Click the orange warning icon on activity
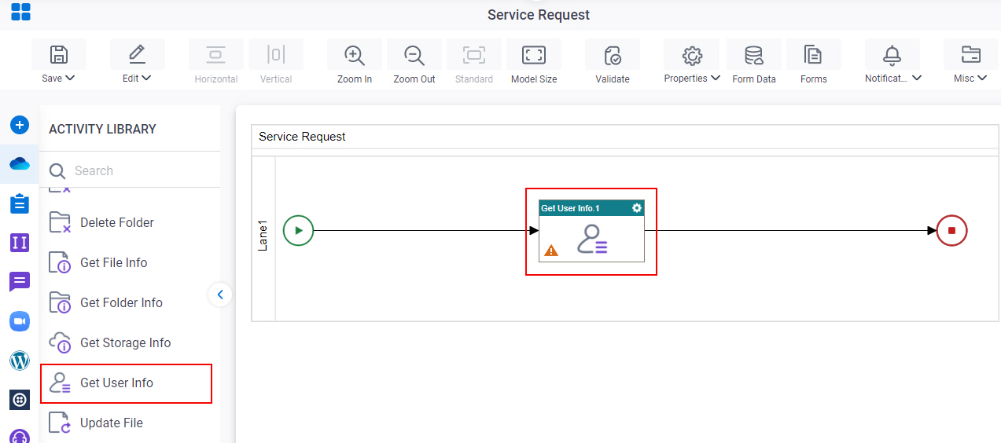This screenshot has height=443, width=1001. point(551,251)
